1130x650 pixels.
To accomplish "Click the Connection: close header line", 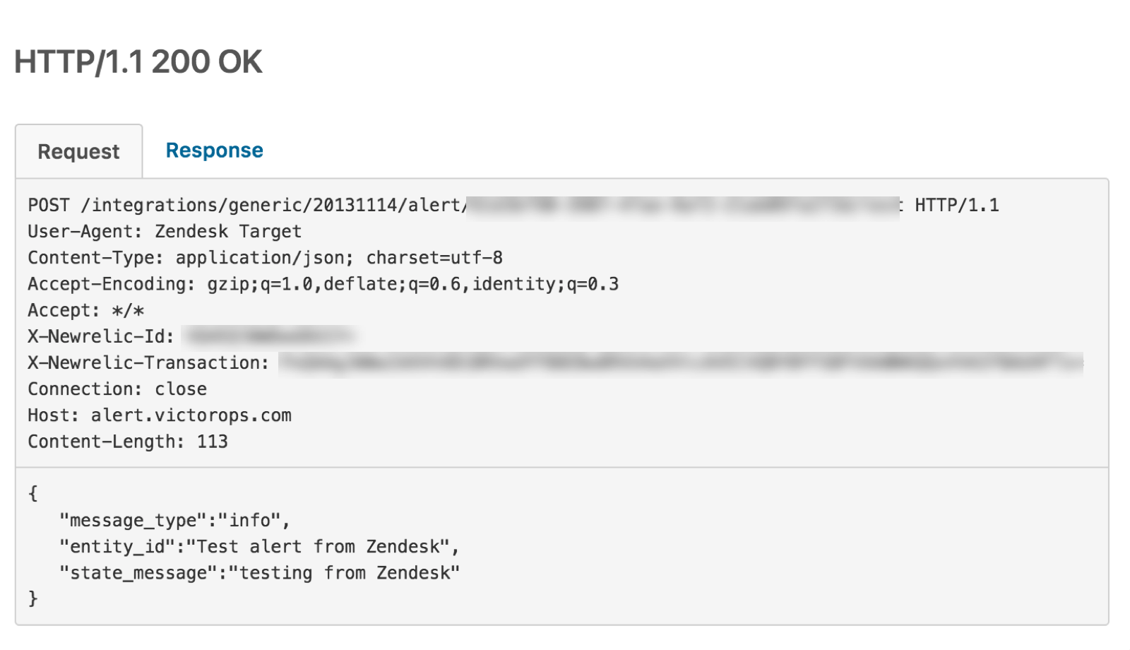I will [x=117, y=389].
